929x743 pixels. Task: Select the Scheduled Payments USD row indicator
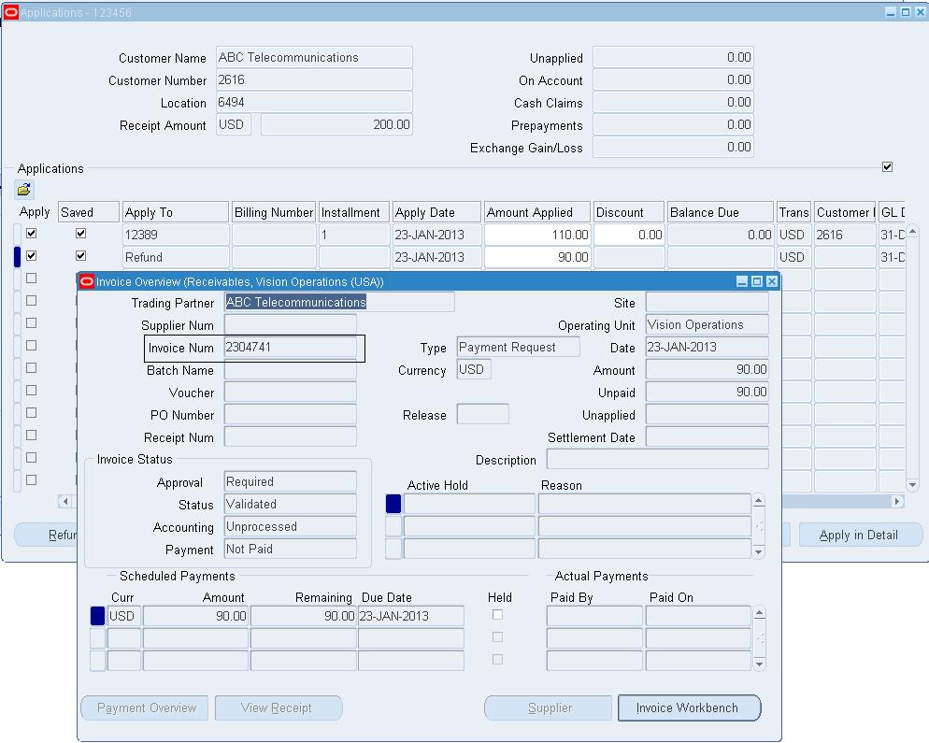click(x=98, y=616)
